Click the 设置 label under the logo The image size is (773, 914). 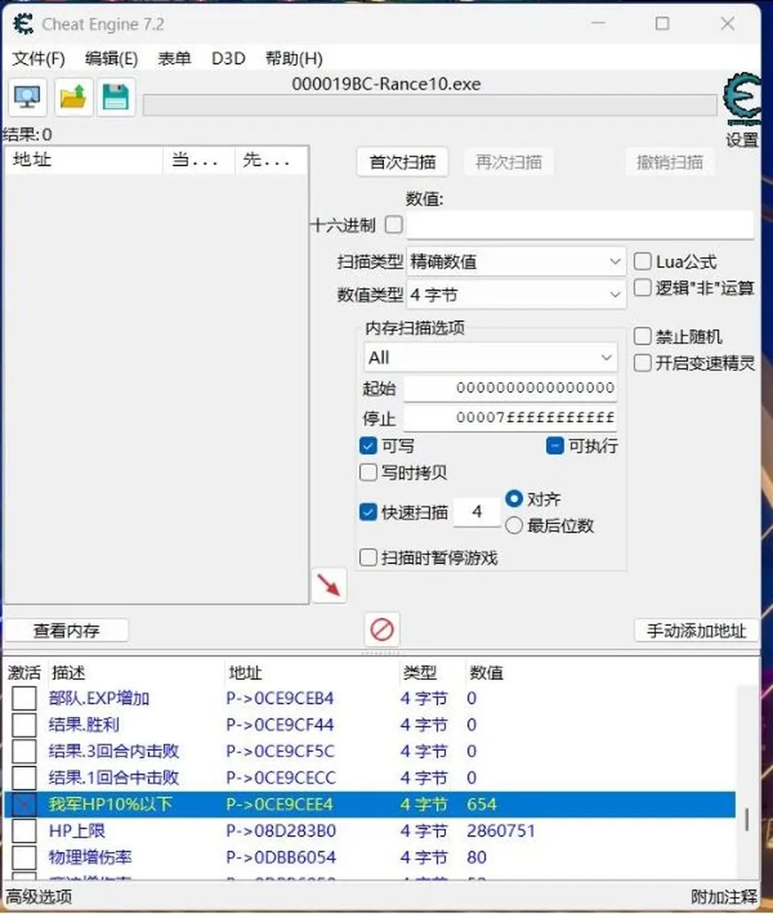point(742,139)
